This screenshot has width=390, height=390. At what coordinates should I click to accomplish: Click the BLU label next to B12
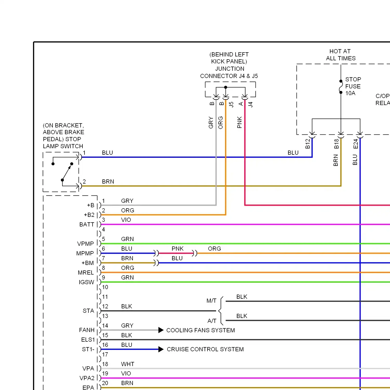tap(293, 153)
